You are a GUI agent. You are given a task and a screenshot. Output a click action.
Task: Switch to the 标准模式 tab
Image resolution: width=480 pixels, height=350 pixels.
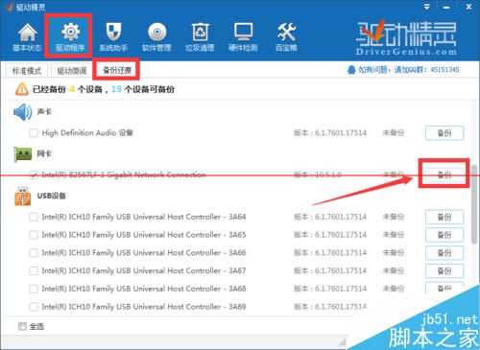(x=27, y=71)
